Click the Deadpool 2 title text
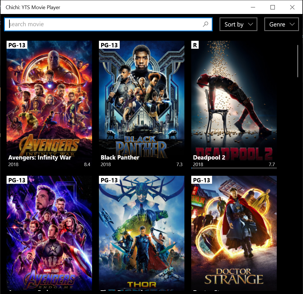Image resolution: width=303 pixels, height=294 pixels. coord(209,158)
